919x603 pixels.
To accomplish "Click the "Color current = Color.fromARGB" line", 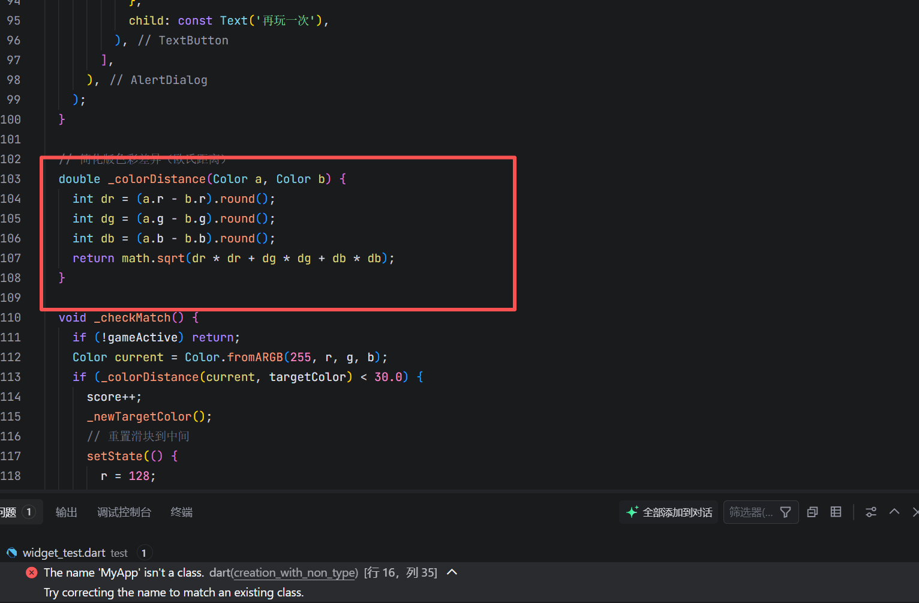I will pyautogui.click(x=230, y=357).
